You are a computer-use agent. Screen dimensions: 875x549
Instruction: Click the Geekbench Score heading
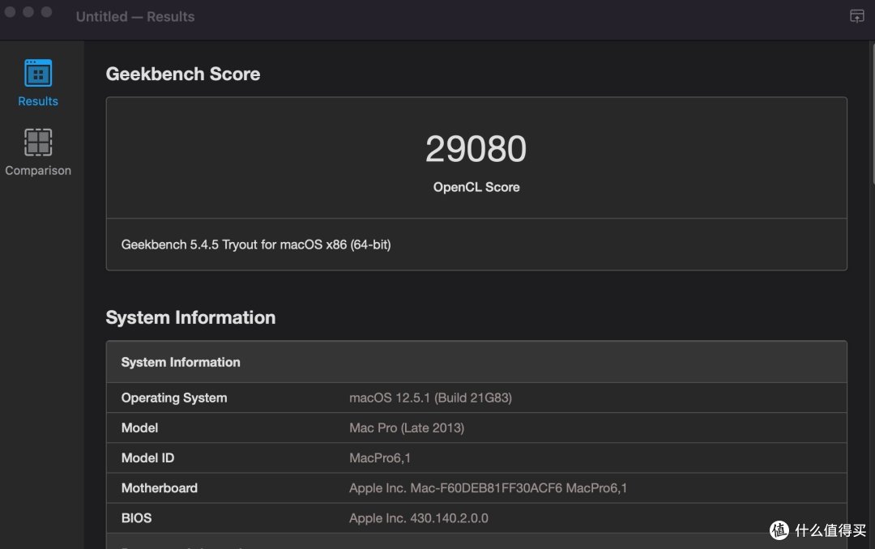pyautogui.click(x=183, y=74)
